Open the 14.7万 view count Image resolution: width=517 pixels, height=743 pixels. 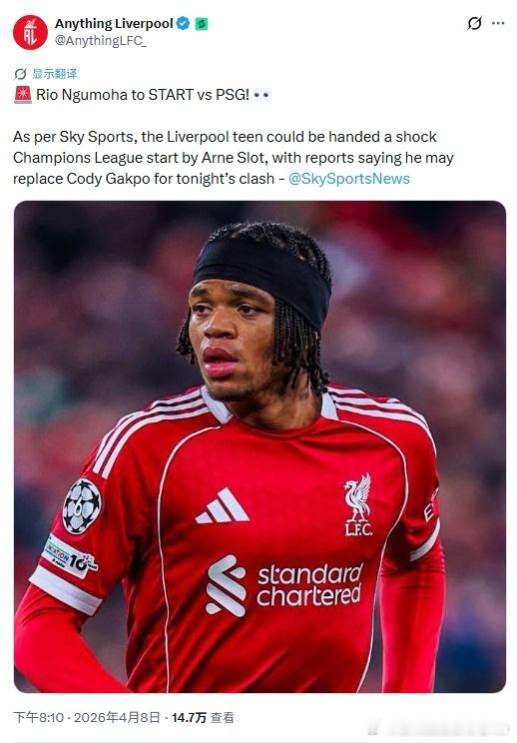189,717
